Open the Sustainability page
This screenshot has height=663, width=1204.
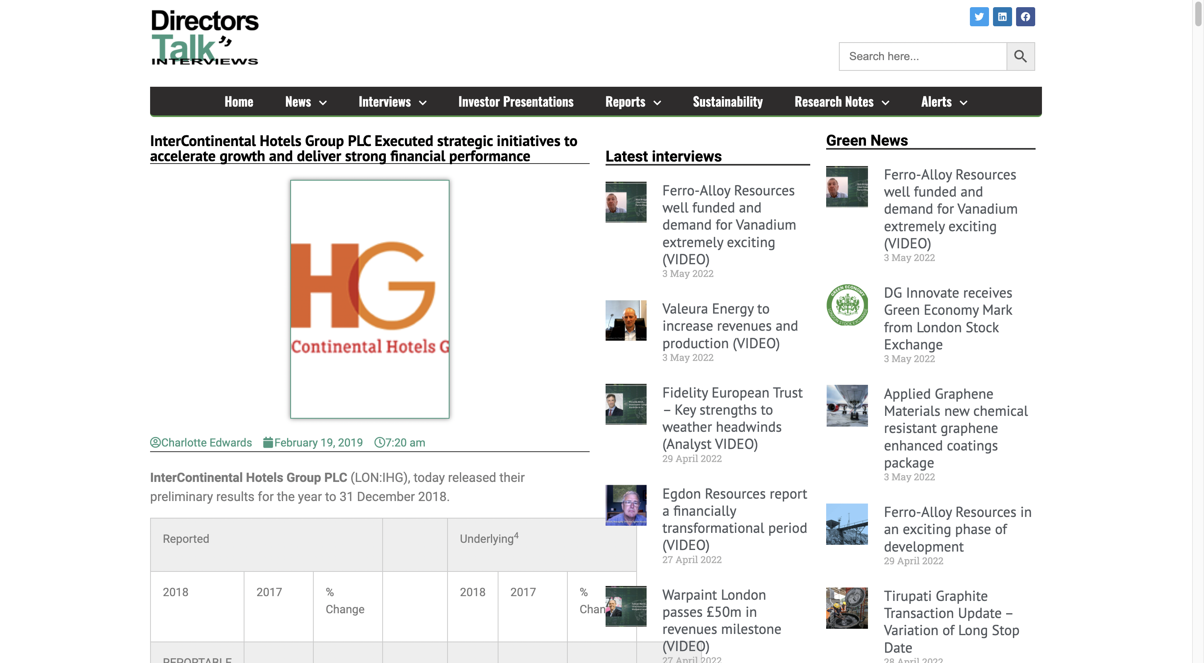pyautogui.click(x=728, y=101)
